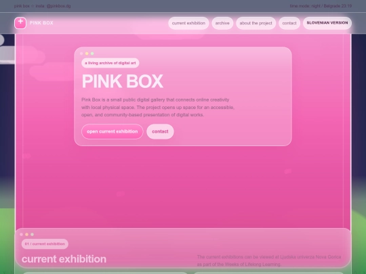This screenshot has width=366, height=274.
Task: Click the 'current exhibition' section heading
Action: point(64,259)
